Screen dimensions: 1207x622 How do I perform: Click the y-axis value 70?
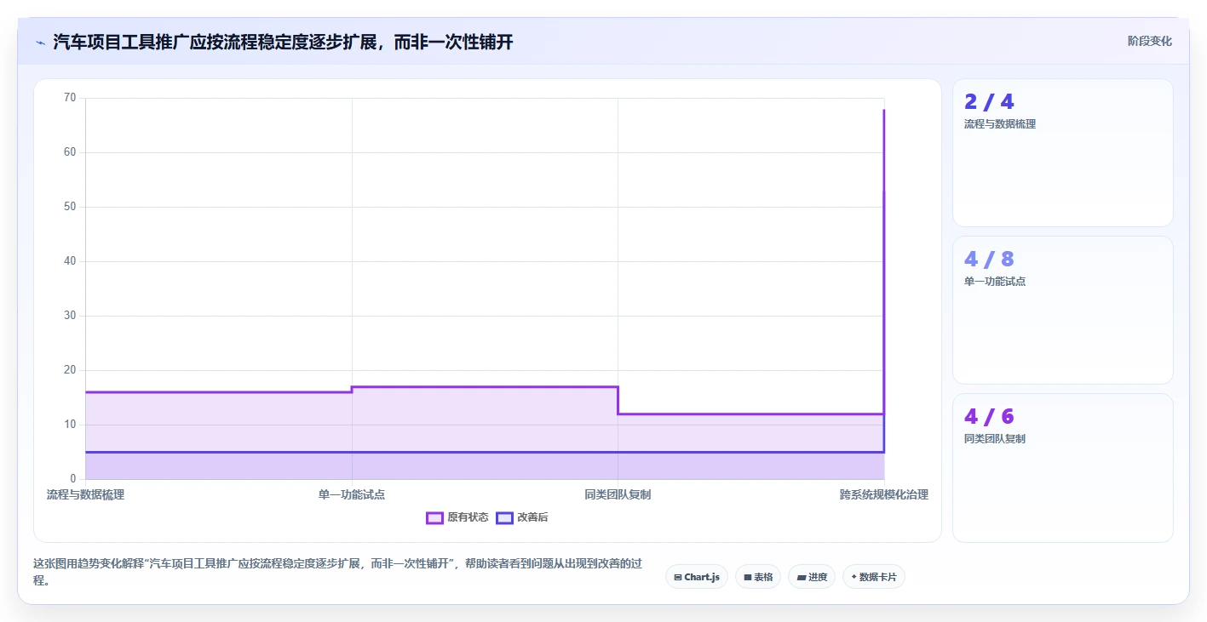pos(70,98)
